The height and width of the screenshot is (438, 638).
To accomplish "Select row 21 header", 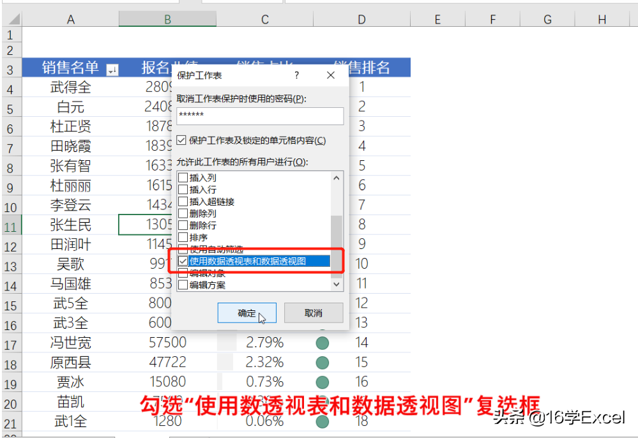I will [11, 423].
